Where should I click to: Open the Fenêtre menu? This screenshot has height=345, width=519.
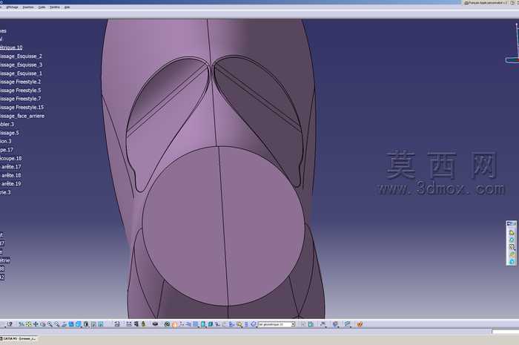click(x=55, y=7)
